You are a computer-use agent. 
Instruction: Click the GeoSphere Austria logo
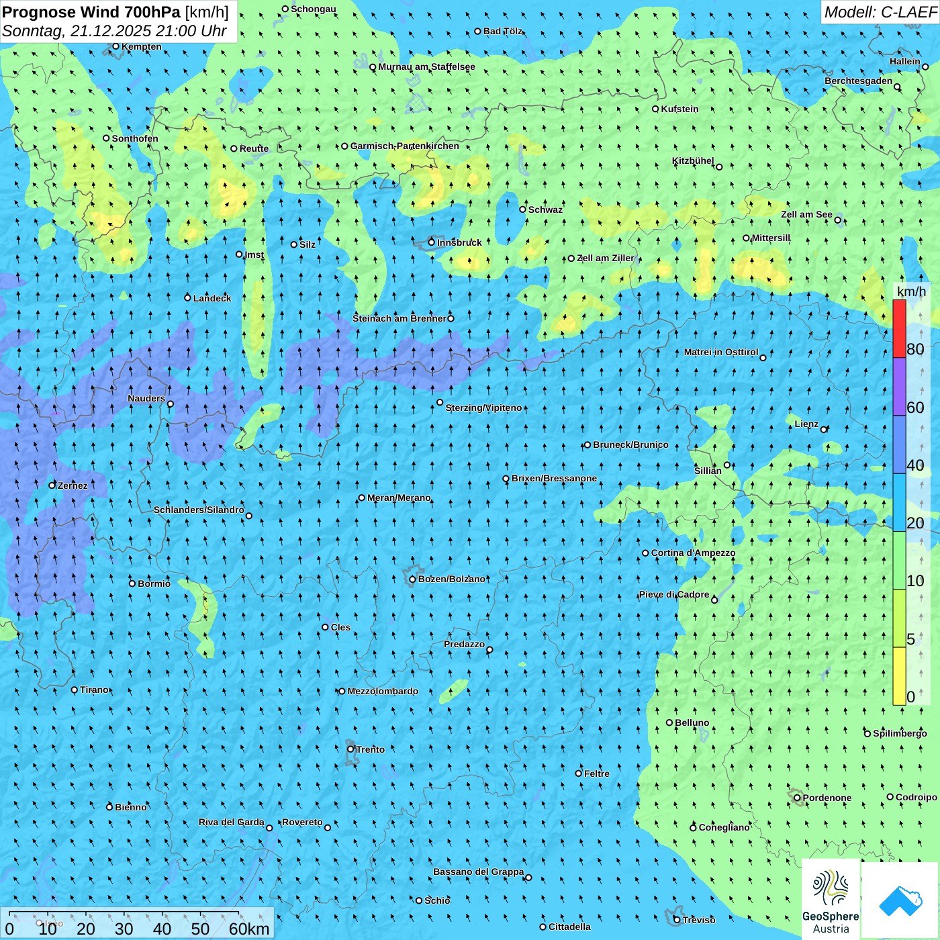[x=831, y=900]
